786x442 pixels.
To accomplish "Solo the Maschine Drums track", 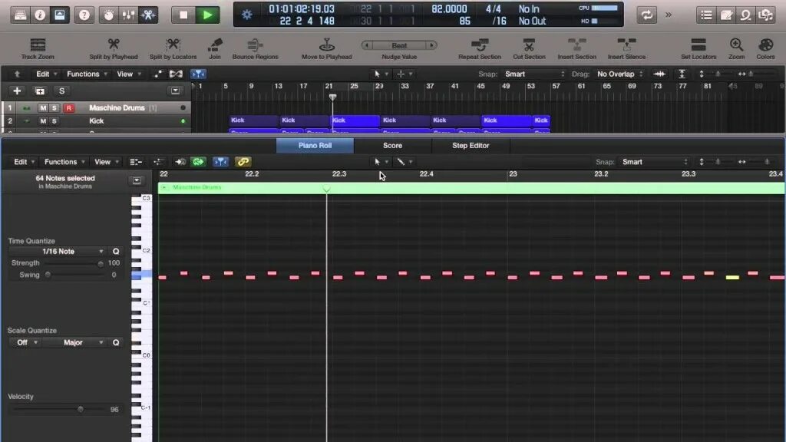I will point(53,108).
